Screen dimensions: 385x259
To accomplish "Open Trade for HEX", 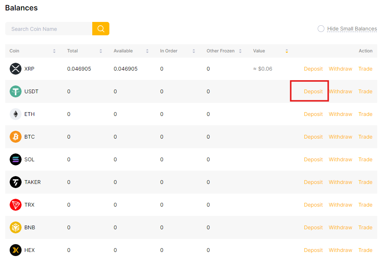I will 365,250.
